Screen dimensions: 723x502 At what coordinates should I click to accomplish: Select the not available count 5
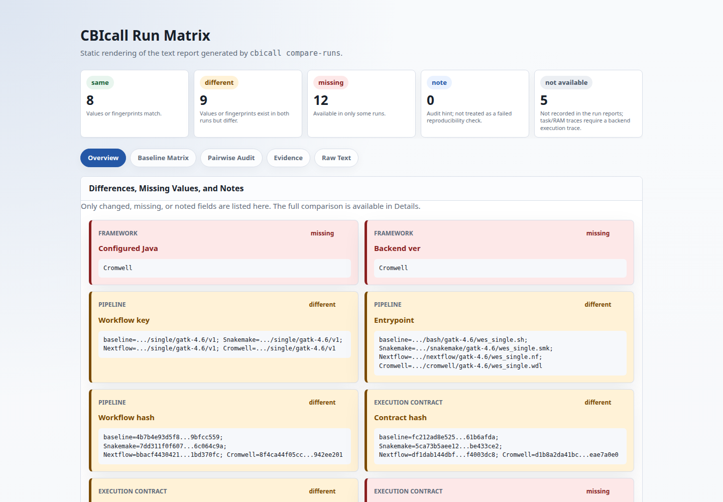tap(544, 100)
